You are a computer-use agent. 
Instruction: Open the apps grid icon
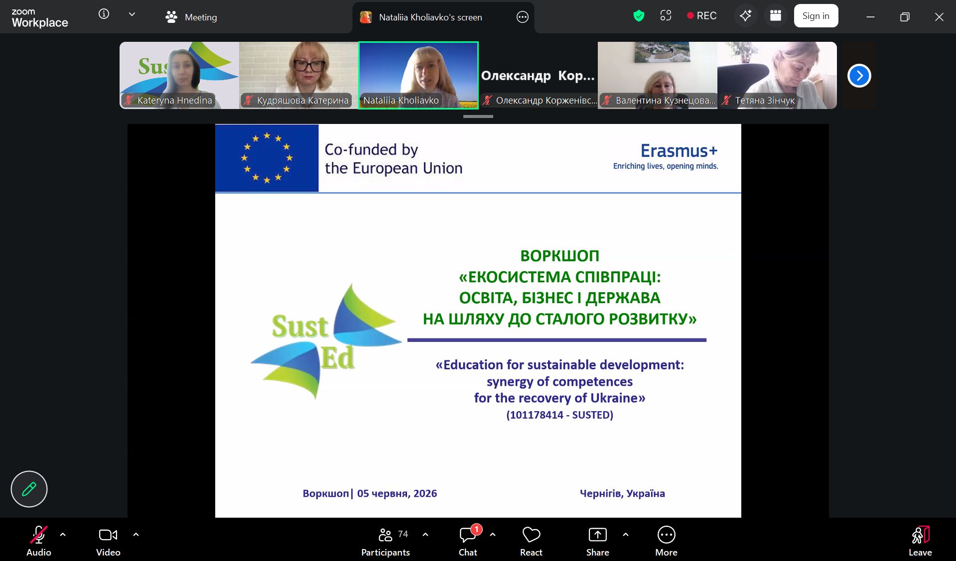[x=775, y=16]
